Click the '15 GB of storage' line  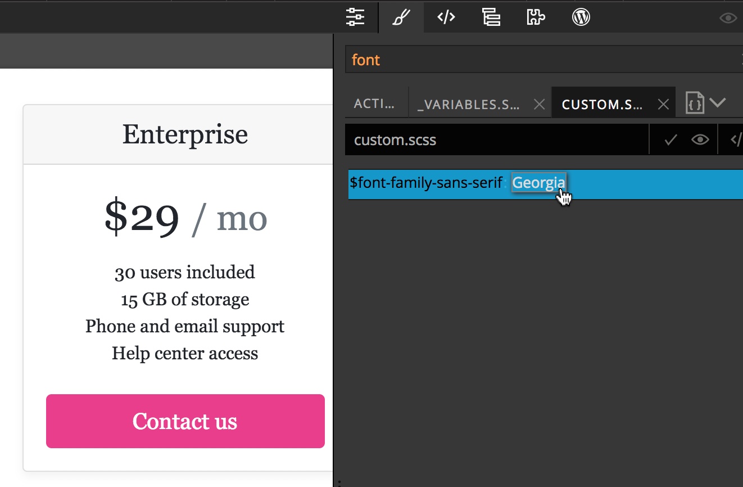click(185, 299)
